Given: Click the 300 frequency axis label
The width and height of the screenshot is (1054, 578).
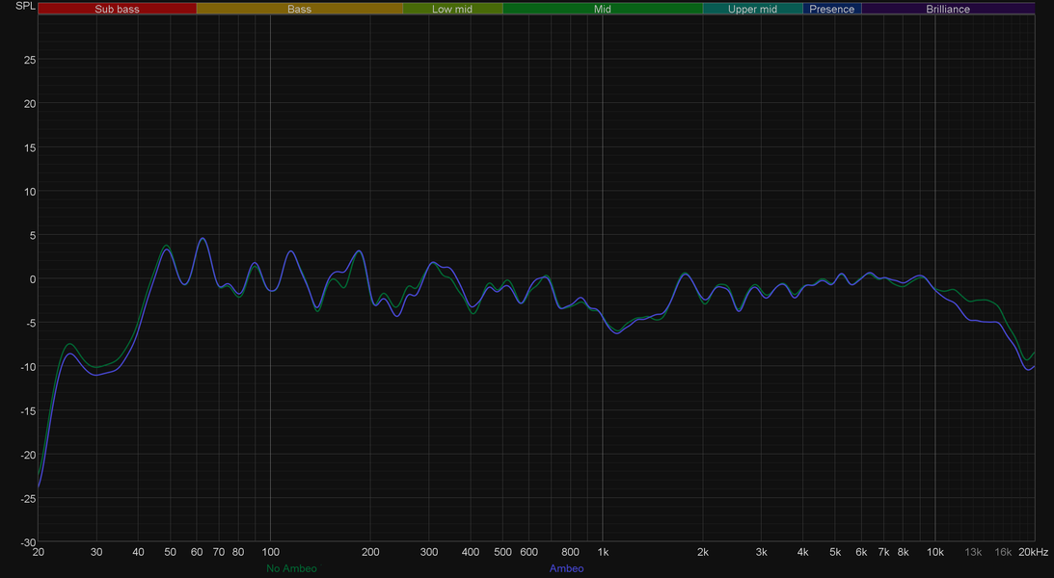Looking at the screenshot, I should (429, 552).
